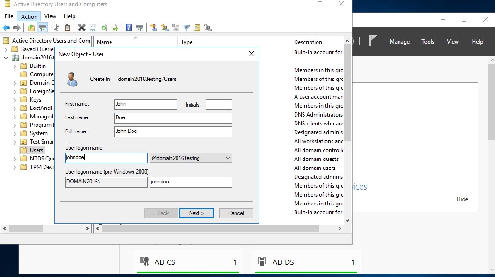Open Server Manager's Tools menu
The width and height of the screenshot is (495, 277).
428,42
